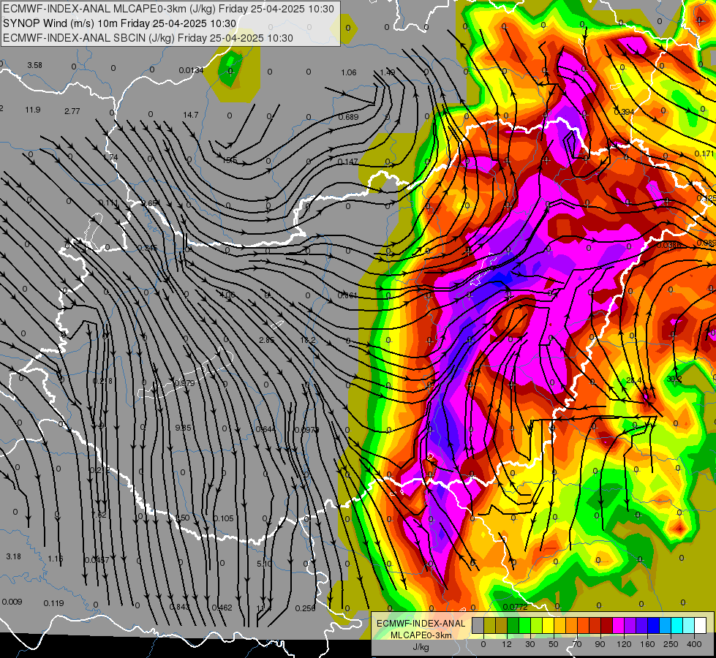Screen dimensions: 716x658
Task: Click legend tick label 90
Action: [600, 644]
